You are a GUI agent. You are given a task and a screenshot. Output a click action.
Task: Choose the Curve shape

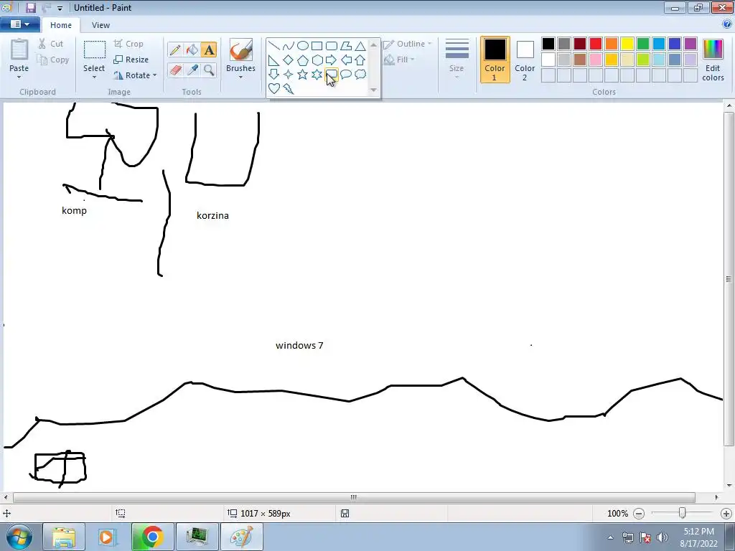pos(289,45)
